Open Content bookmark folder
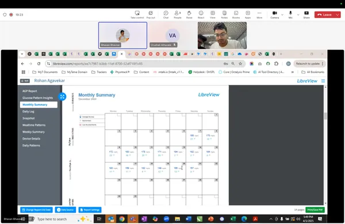This screenshot has height=224, width=345. (141, 72)
